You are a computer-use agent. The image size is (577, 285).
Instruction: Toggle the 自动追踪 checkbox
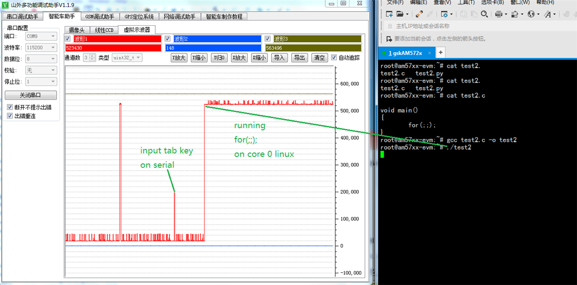pos(334,58)
